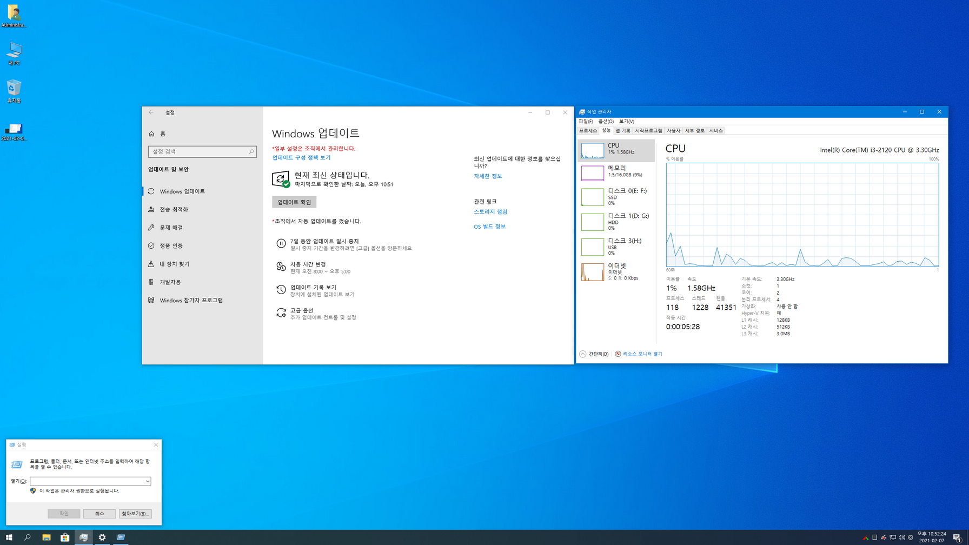Open Microsoft Store from the taskbar
The image size is (969, 545).
[x=65, y=537]
